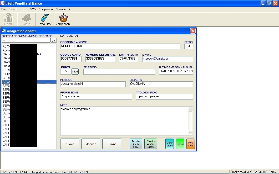Minimize the LSoft Vendita al Banco window
Image resolution: width=279 pixels, height=174 pixels.
[263, 3]
